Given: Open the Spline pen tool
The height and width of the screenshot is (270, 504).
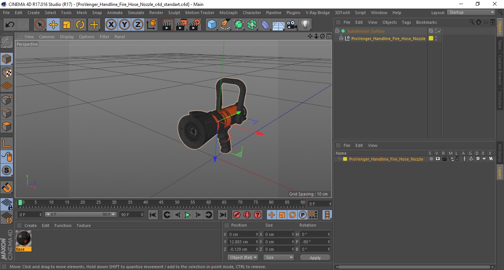Looking at the screenshot, I should 225,25.
